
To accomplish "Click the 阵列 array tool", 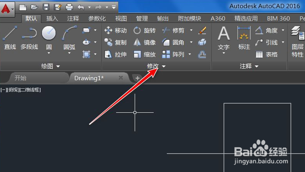I will pos(173,54).
